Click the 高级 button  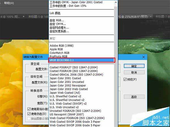pos(134,97)
